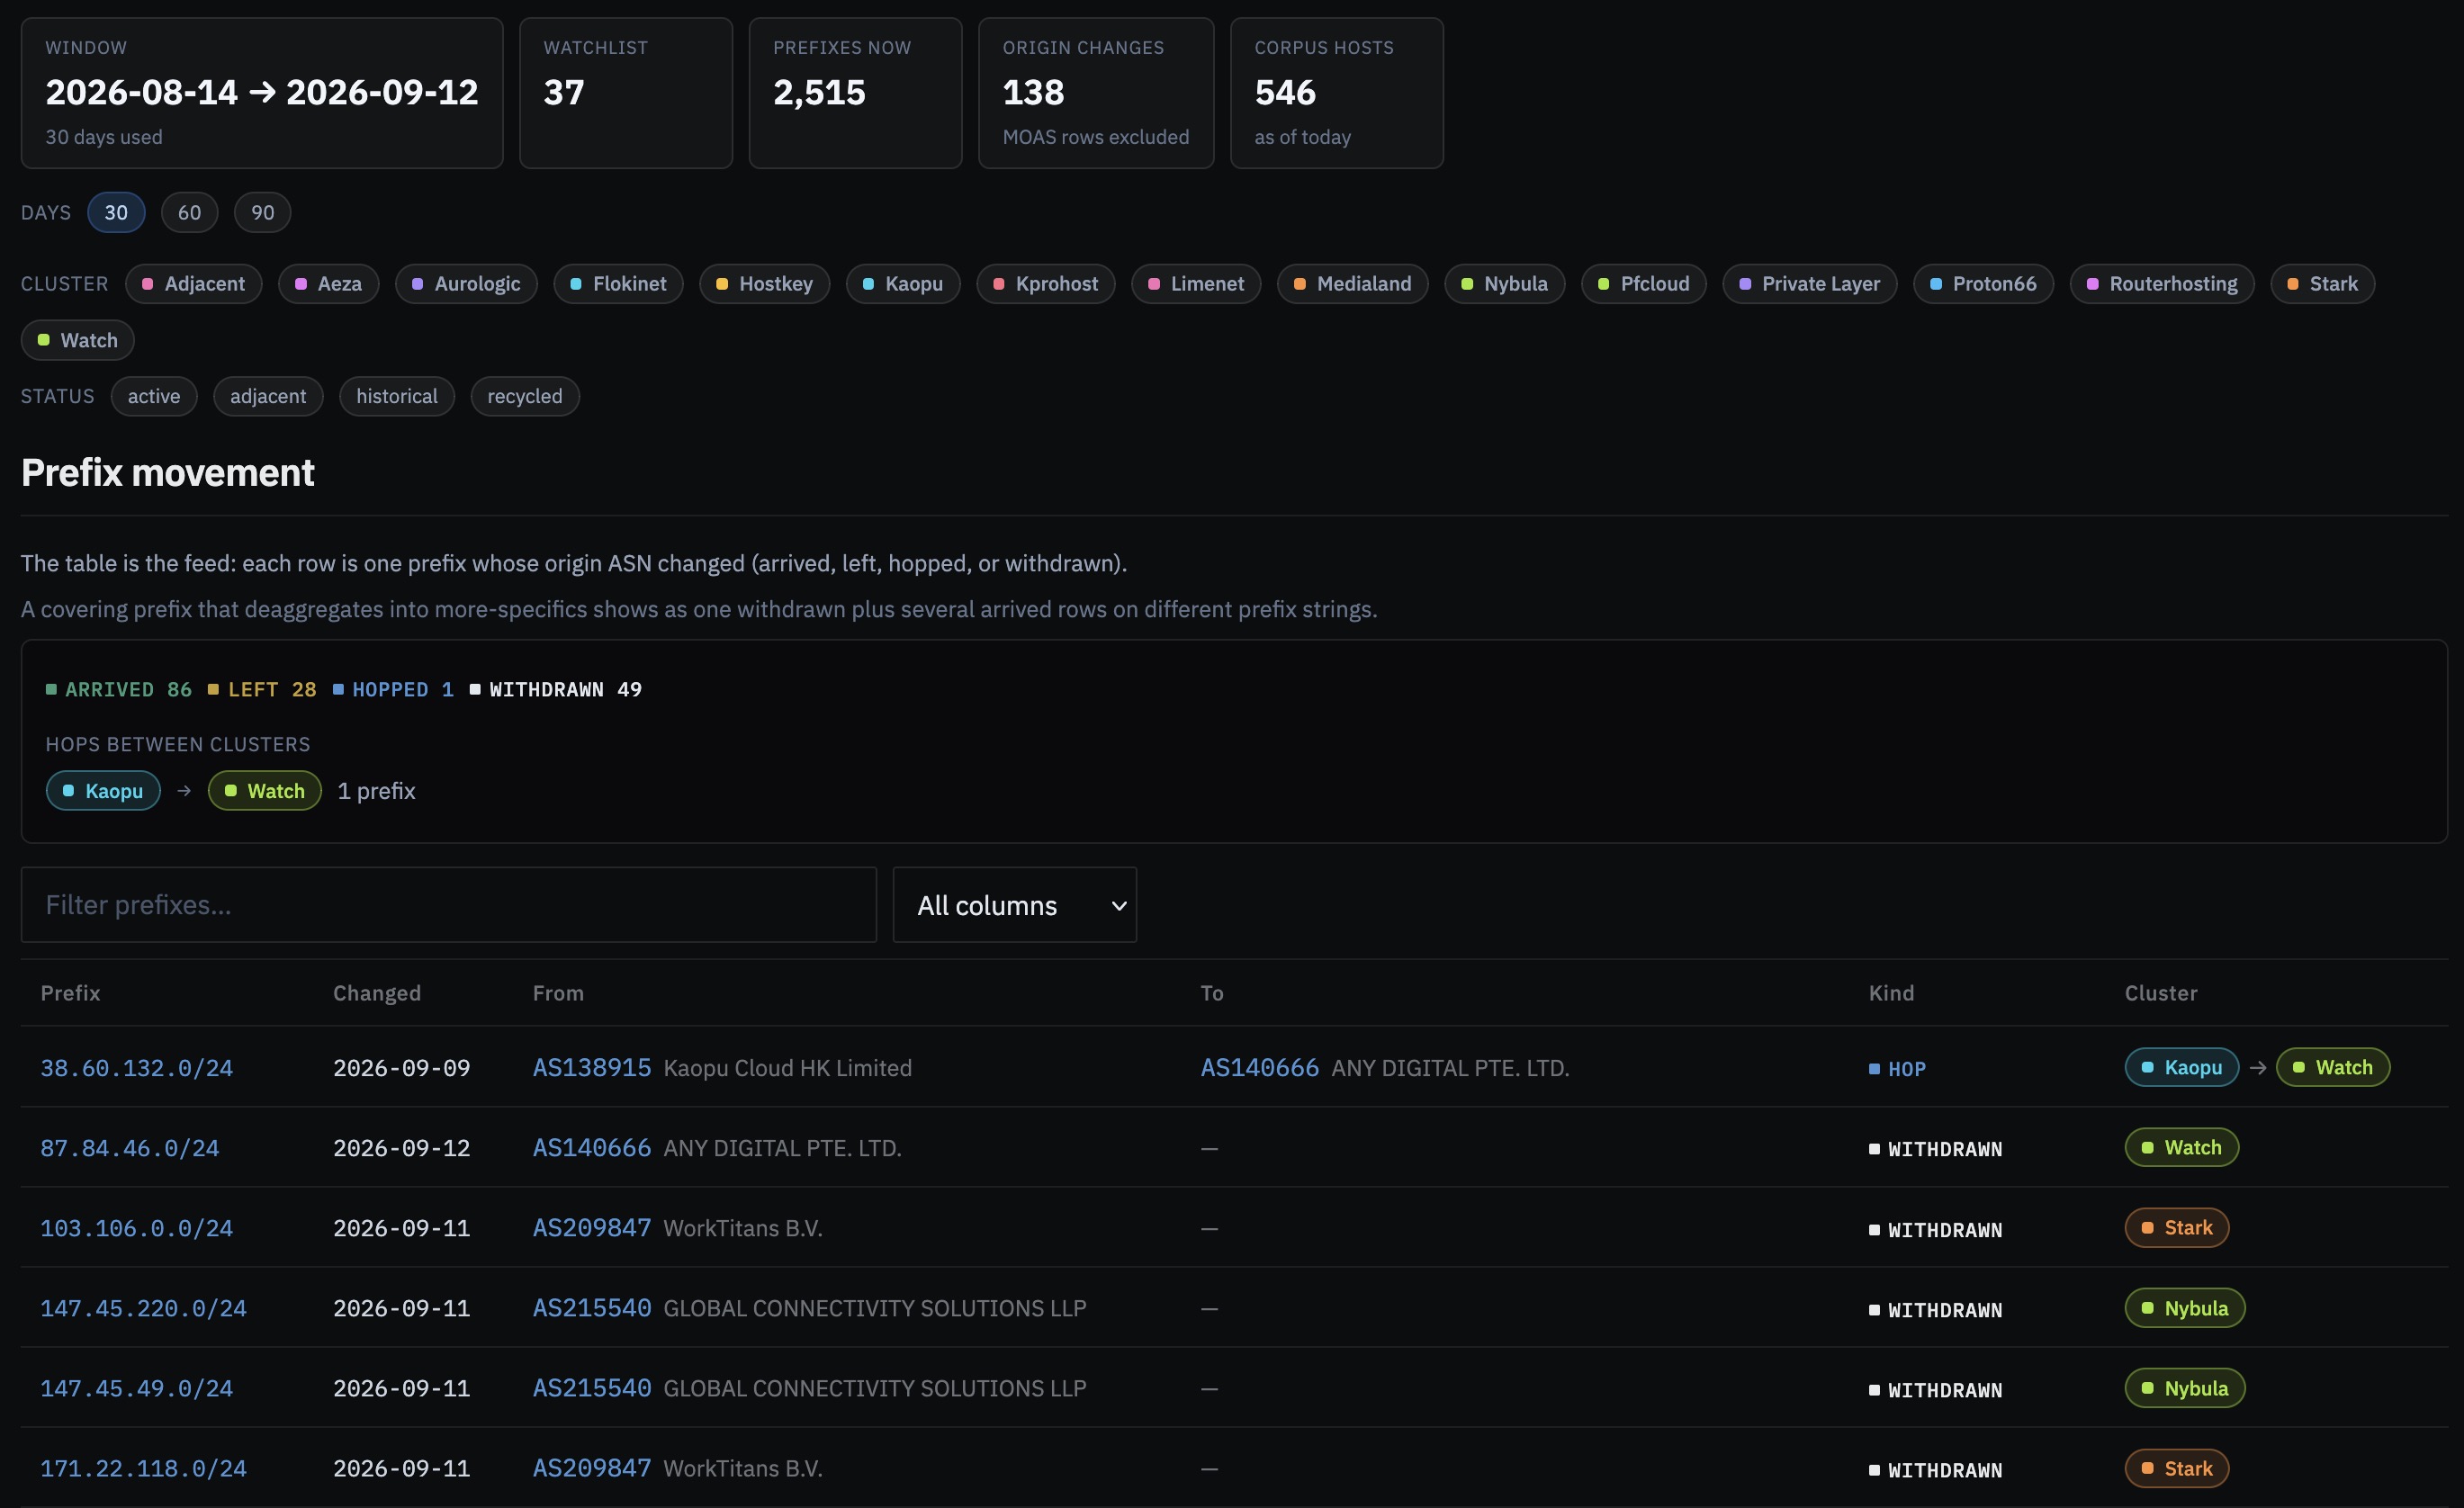
Task: Select the adjacent status filter
Action: pyautogui.click(x=268, y=396)
